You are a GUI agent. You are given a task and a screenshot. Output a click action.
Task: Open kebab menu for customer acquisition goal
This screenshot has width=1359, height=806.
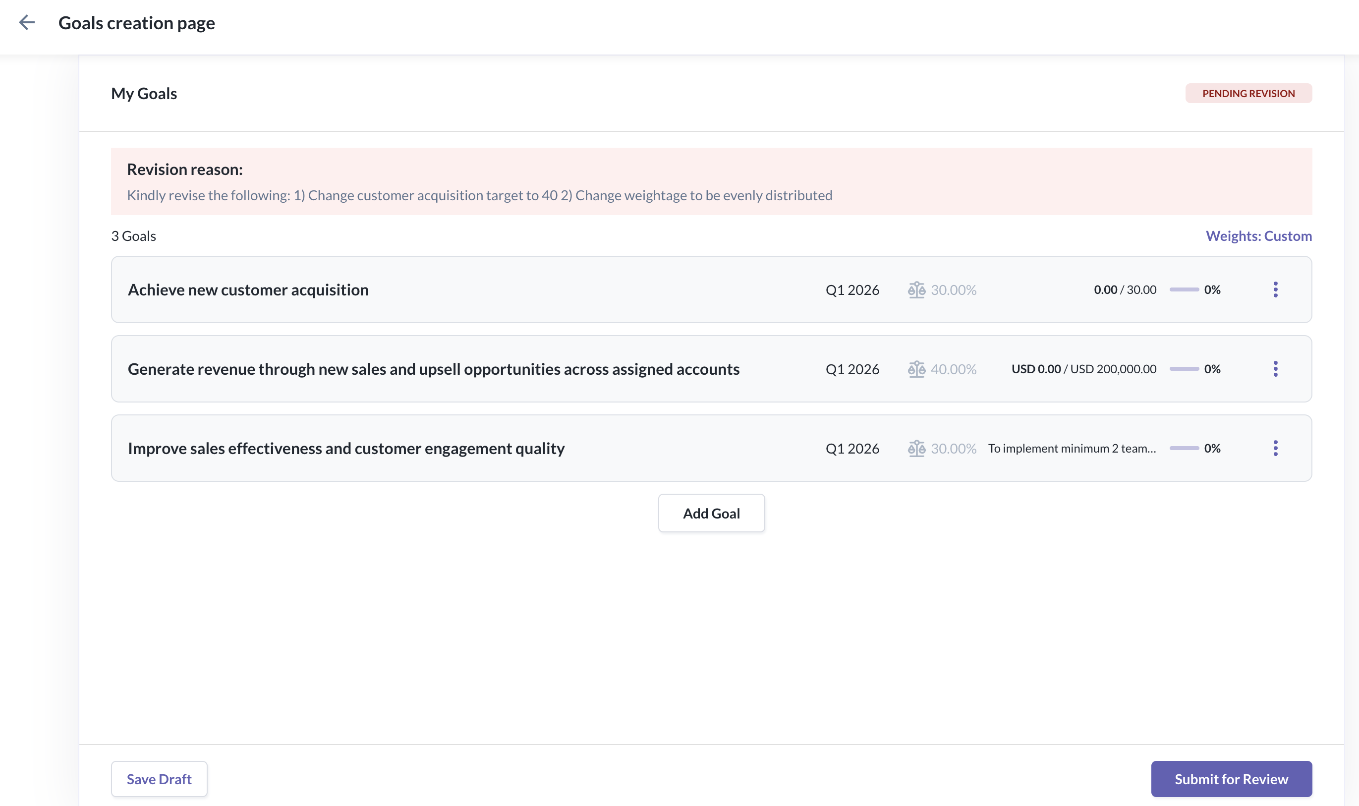pos(1275,289)
